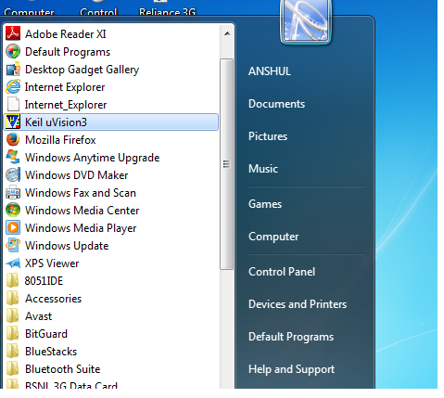The height and width of the screenshot is (398, 444).
Task: Expand the BitGuard folder name
Action: pyautogui.click(x=46, y=334)
